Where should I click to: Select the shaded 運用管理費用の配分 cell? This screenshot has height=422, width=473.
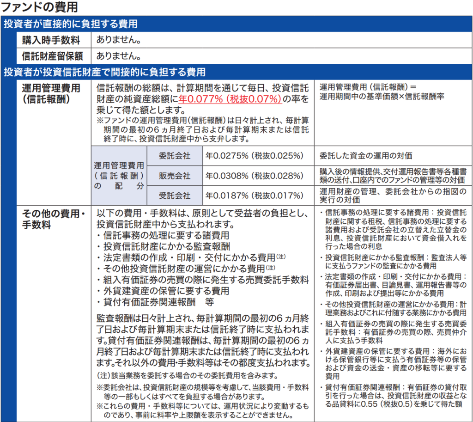pyautogui.click(x=119, y=176)
